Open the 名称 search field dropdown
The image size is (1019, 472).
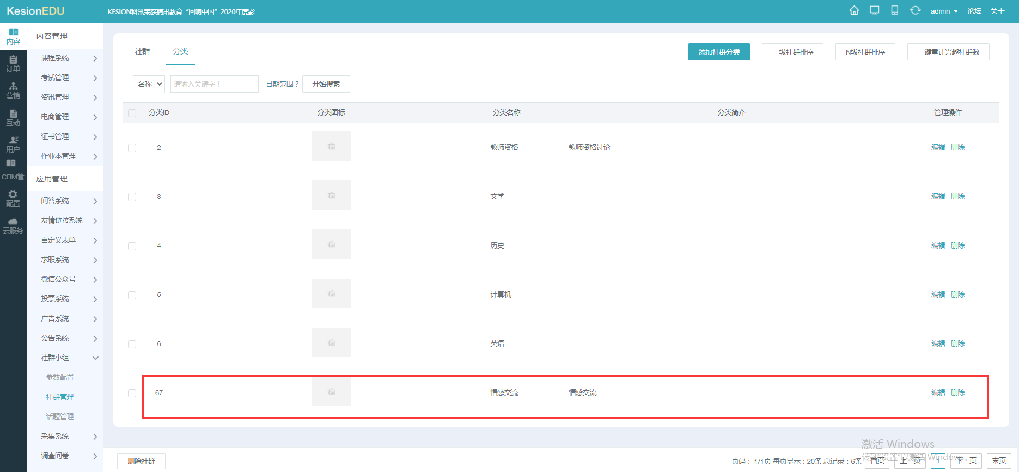(149, 84)
